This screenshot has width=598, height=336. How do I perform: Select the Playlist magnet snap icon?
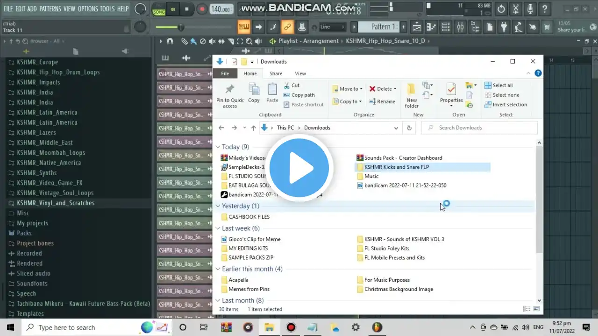coord(170,41)
